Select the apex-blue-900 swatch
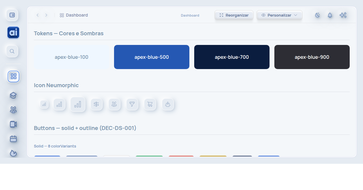363x190 pixels. pos(312,57)
